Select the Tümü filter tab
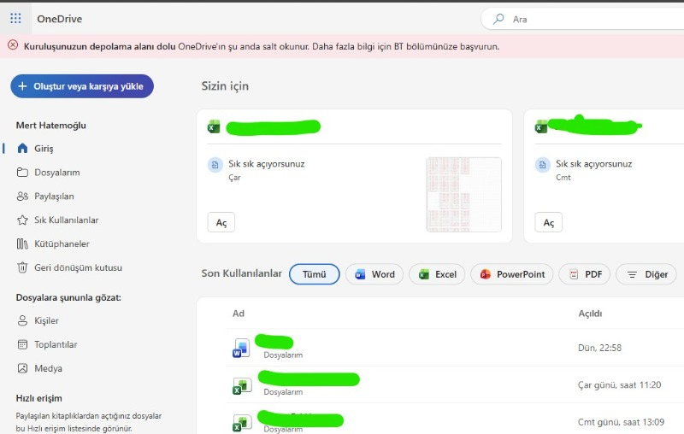 315,274
